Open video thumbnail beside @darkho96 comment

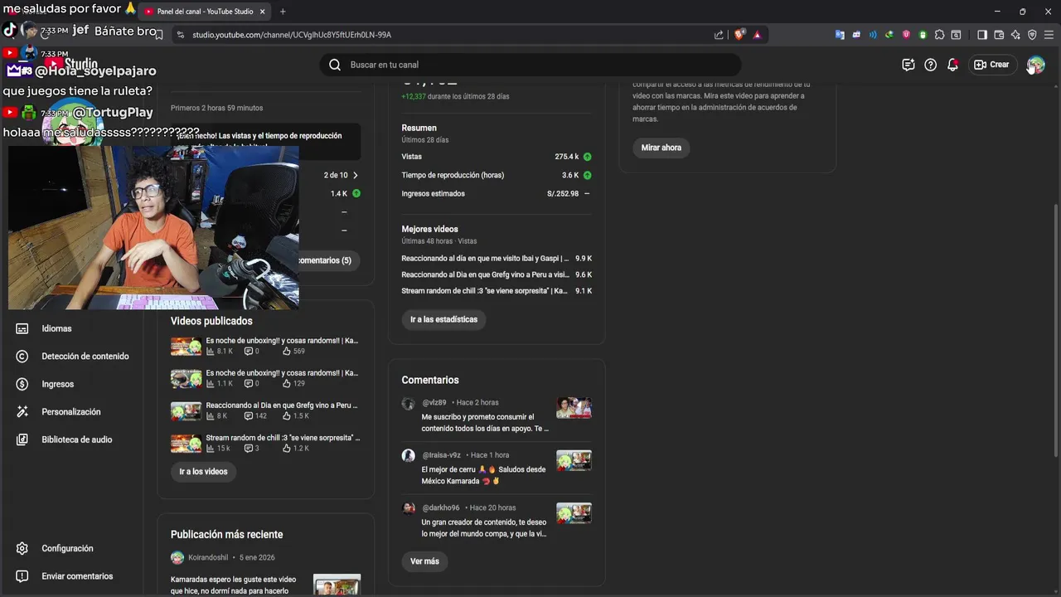click(574, 513)
